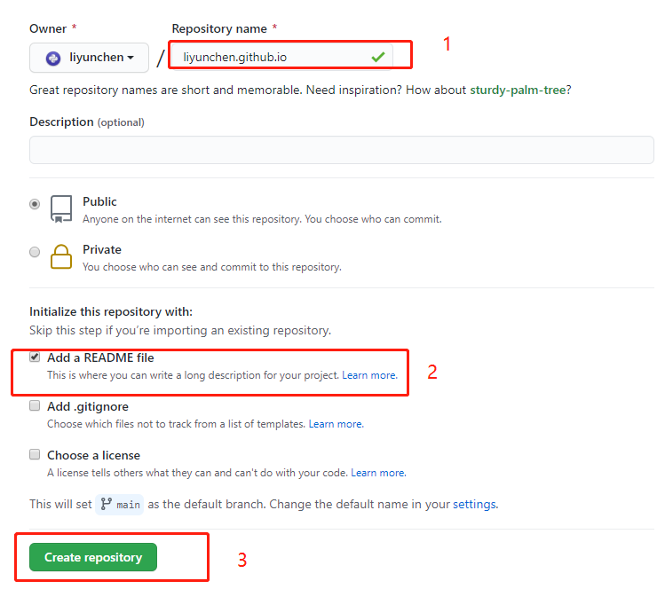Open Learn more link for license
The image size is (665, 589).
coord(379,473)
